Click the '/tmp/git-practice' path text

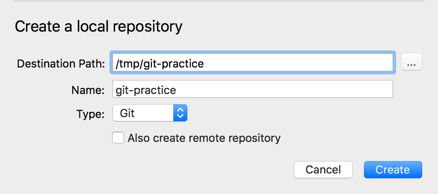(160, 64)
